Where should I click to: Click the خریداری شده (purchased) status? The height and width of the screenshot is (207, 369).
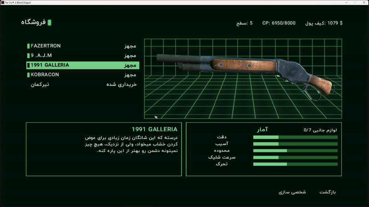pyautogui.click(x=121, y=84)
